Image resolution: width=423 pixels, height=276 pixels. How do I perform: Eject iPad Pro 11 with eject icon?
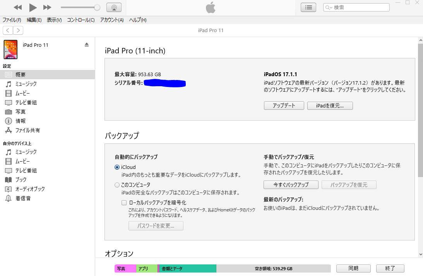click(x=87, y=45)
